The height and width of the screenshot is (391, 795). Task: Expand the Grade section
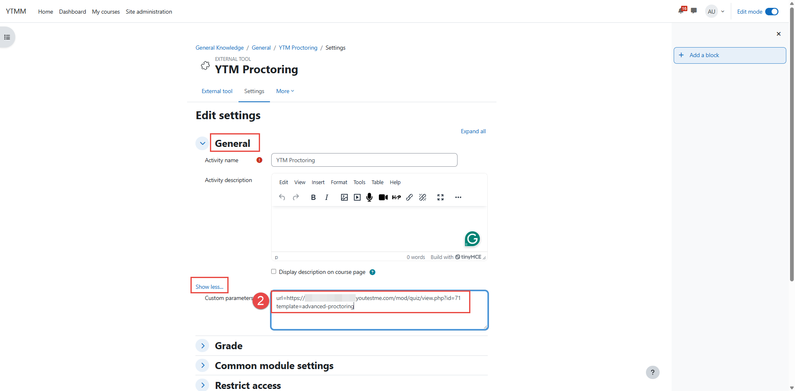(x=202, y=346)
